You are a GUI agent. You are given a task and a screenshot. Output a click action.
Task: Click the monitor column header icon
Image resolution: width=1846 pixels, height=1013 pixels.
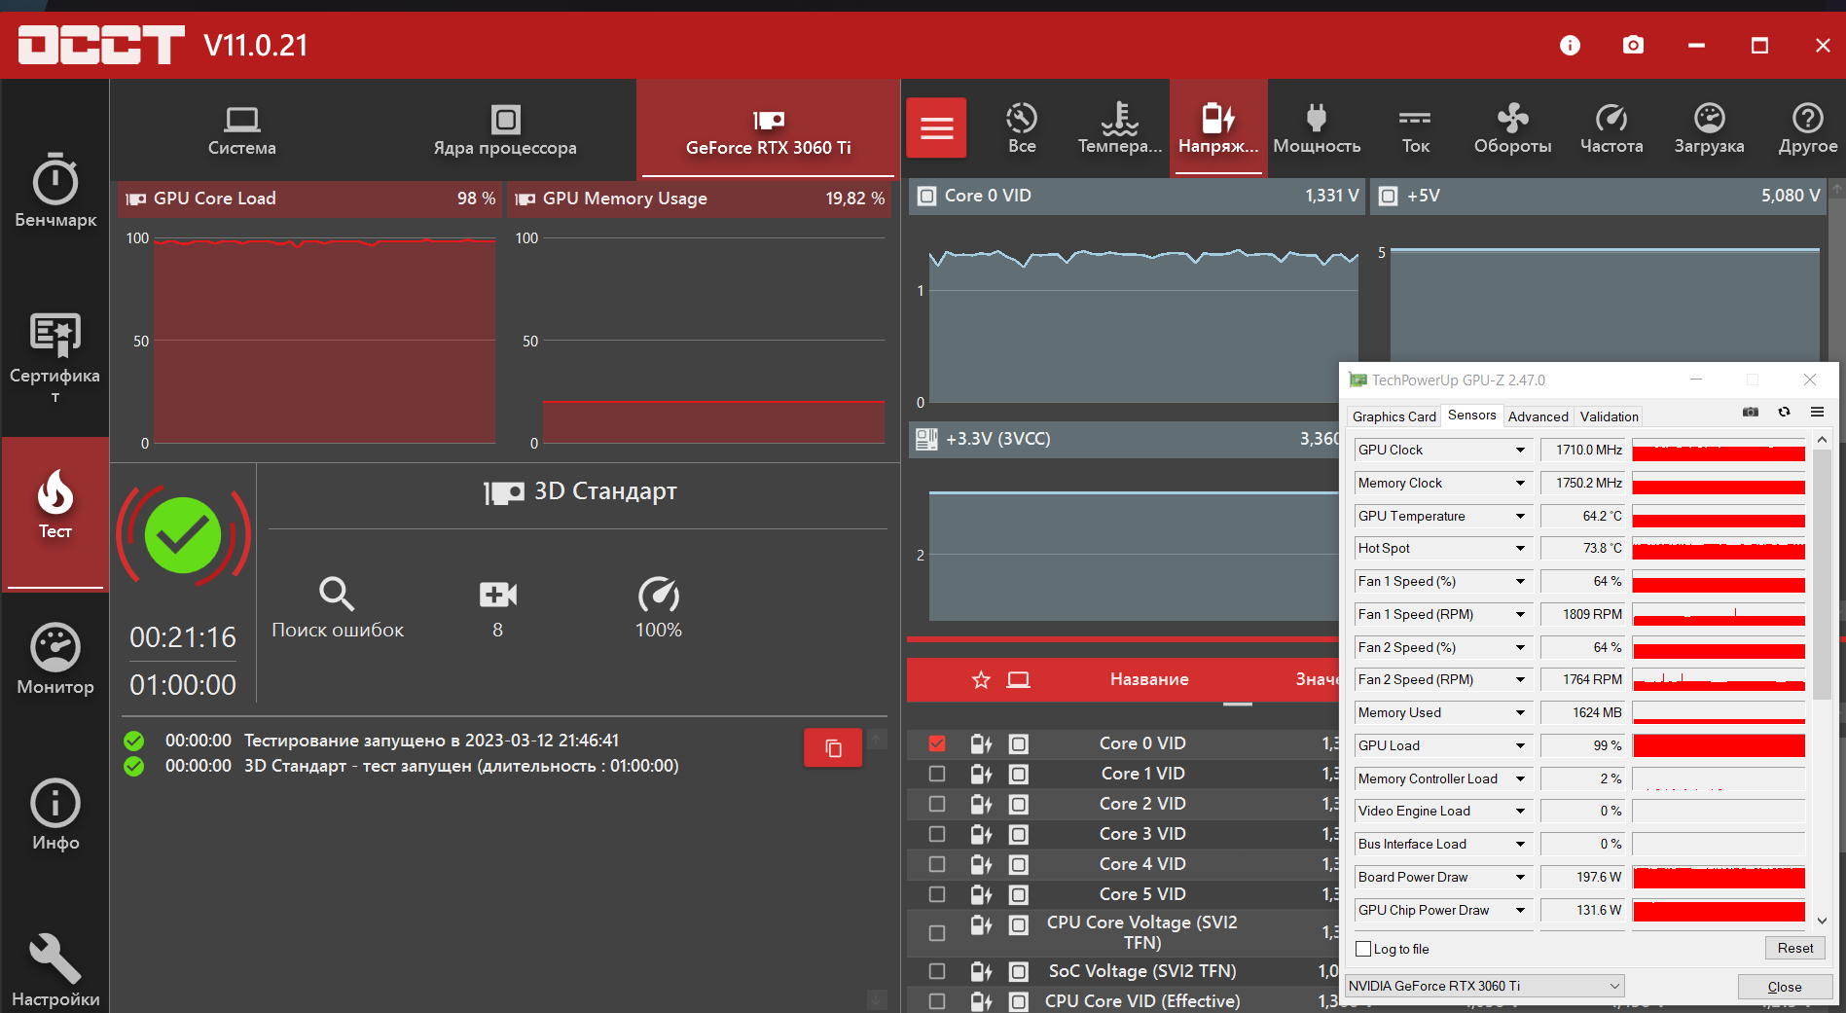tap(1018, 679)
